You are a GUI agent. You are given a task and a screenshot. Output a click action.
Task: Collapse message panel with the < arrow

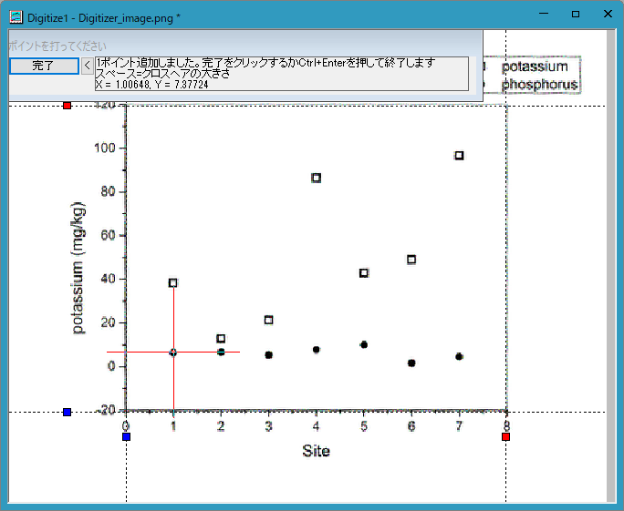88,66
